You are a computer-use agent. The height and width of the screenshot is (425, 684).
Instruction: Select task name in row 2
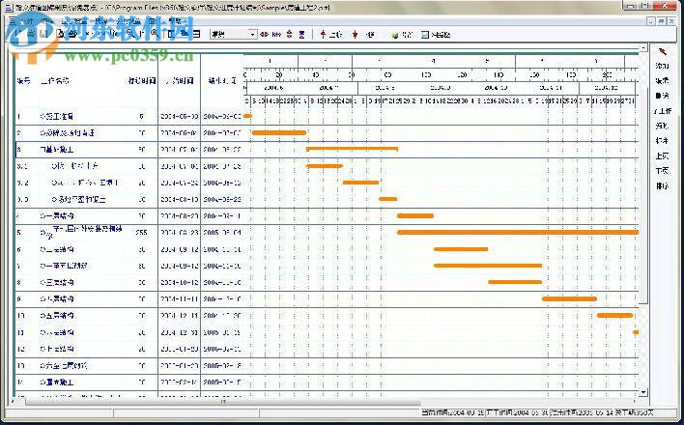[68, 133]
